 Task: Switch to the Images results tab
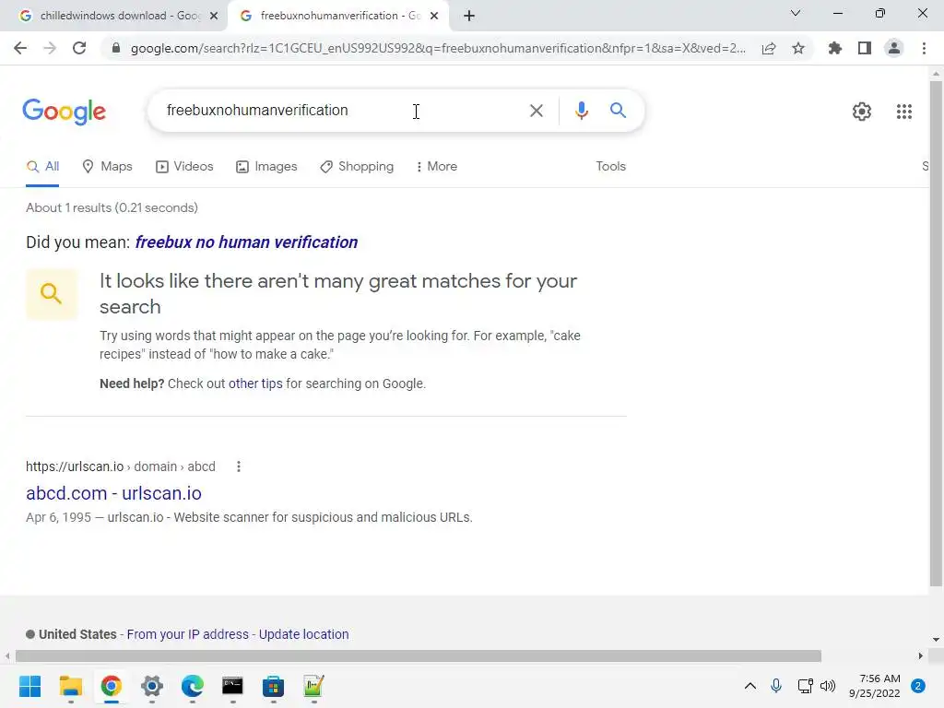(x=266, y=167)
